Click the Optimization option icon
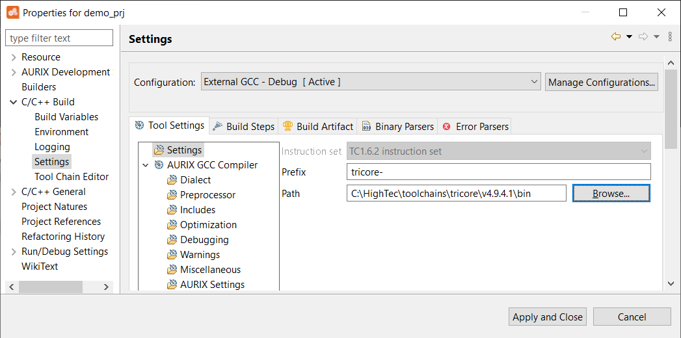The width and height of the screenshot is (681, 338). pyautogui.click(x=172, y=225)
